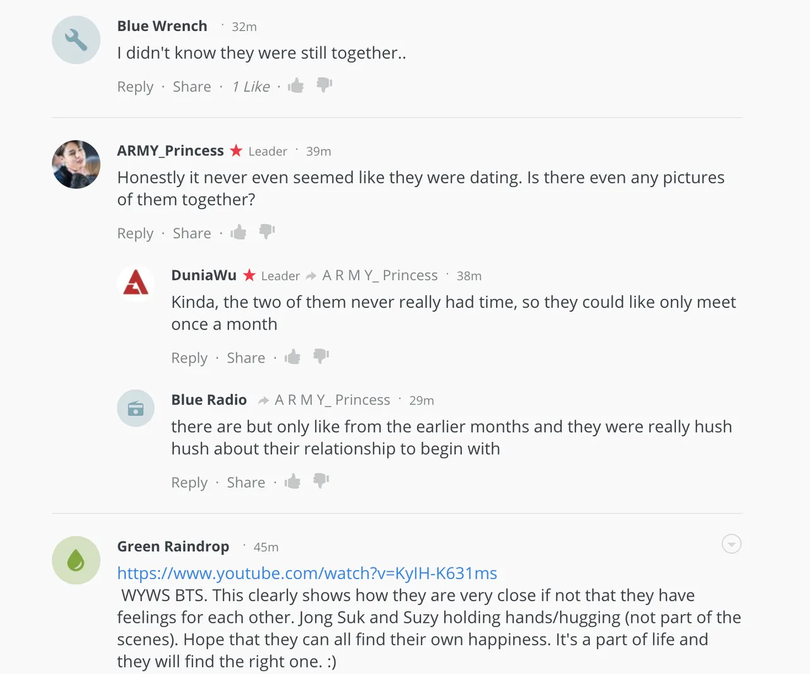Thumbs up Blue Radio's reply
810x674 pixels.
[x=292, y=481]
